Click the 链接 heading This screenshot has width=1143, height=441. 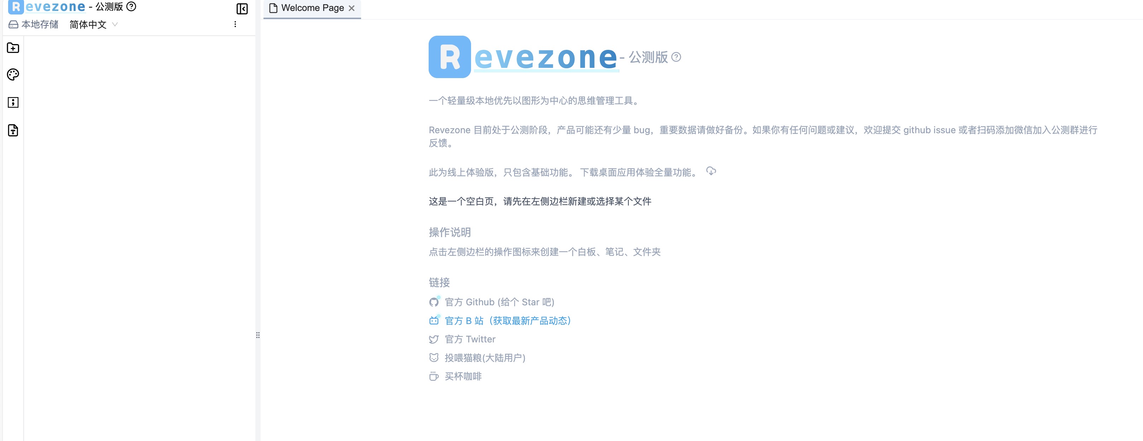coord(439,282)
